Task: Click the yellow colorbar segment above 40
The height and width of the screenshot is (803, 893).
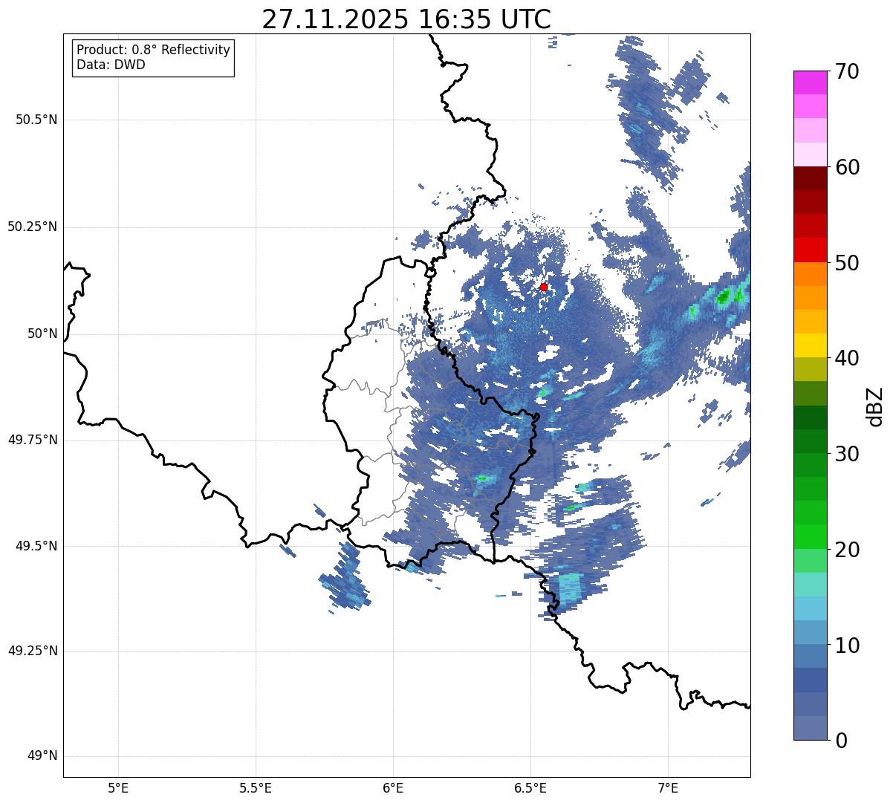Action: 810,345
